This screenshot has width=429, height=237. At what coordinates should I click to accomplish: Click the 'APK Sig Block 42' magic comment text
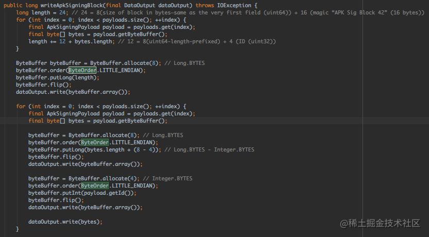pyautogui.click(x=359, y=12)
